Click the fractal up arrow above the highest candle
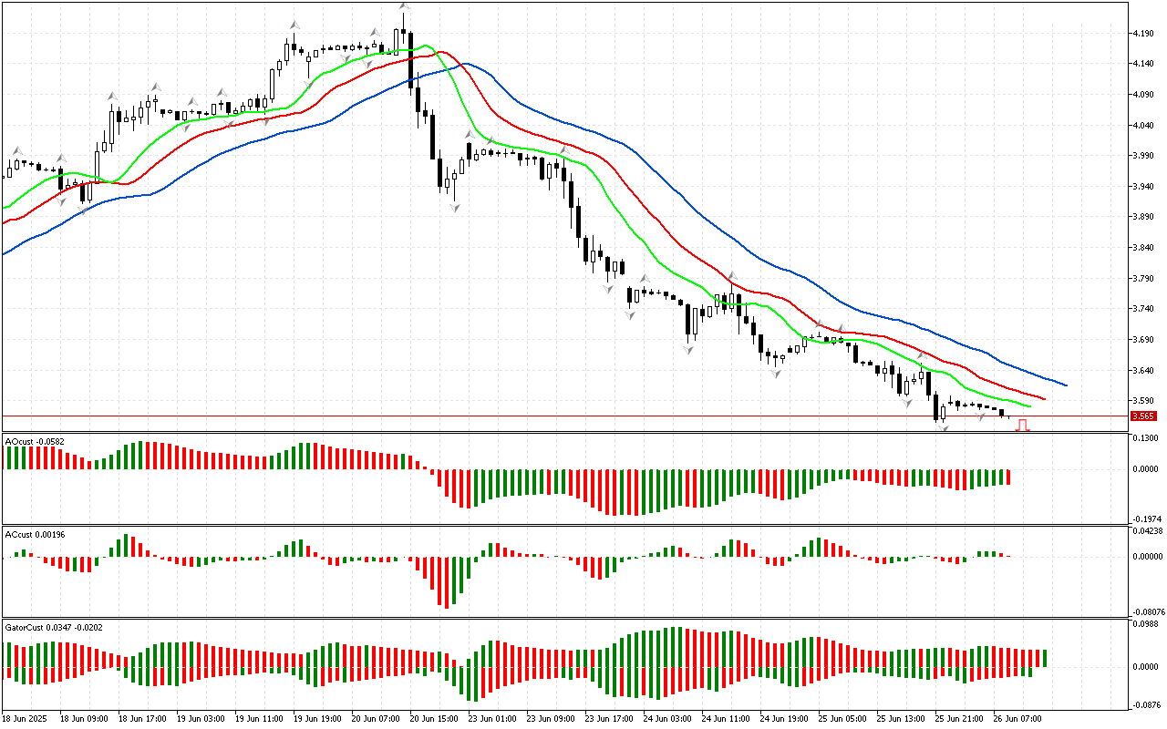1167x729 pixels. pyautogui.click(x=403, y=7)
